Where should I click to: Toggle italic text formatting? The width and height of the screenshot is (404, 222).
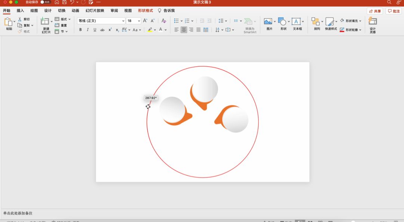point(88,30)
